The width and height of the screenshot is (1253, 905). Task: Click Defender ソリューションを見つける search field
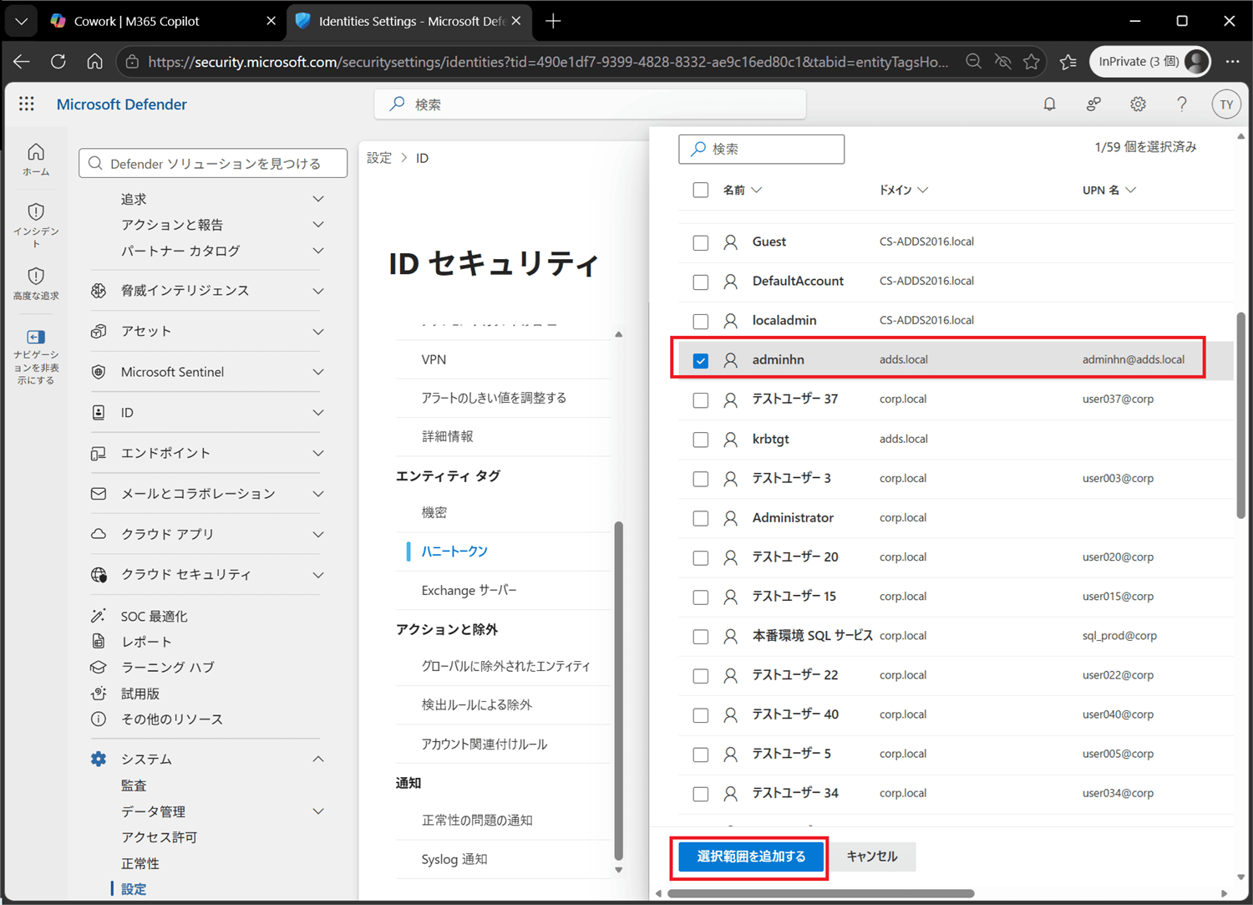coord(213,163)
